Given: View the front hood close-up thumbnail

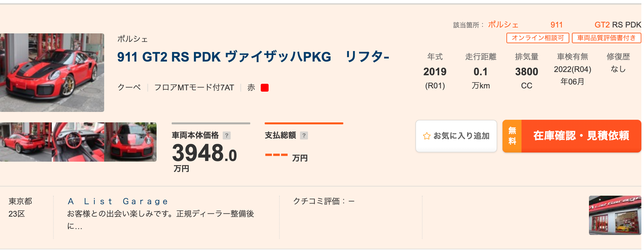Looking at the screenshot, I should pos(130,142).
